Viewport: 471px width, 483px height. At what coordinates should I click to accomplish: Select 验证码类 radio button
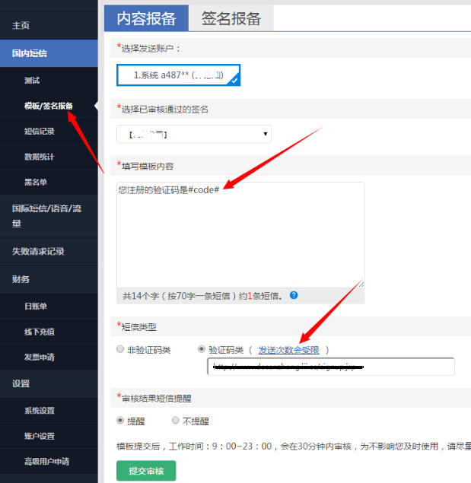pos(202,349)
